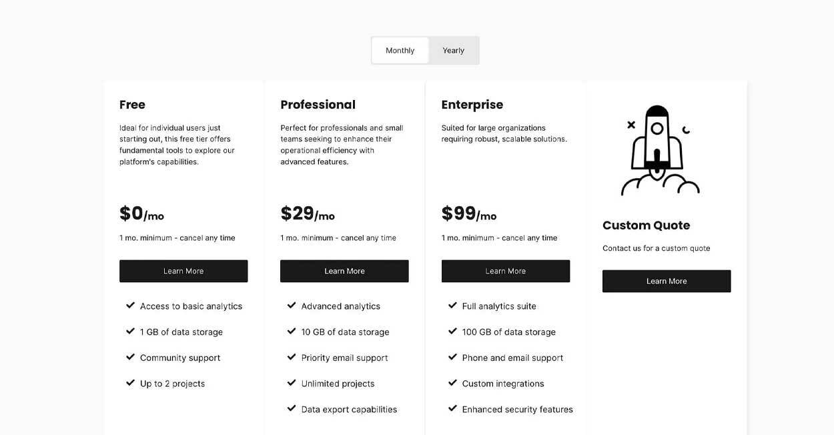Click checkmark beside Advanced analytics
834x435 pixels.
click(x=292, y=306)
